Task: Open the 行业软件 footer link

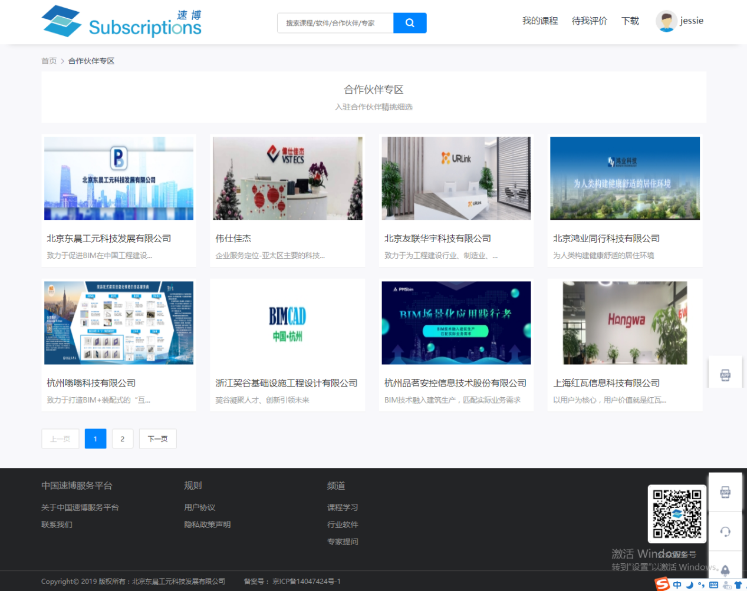Action: (x=343, y=524)
